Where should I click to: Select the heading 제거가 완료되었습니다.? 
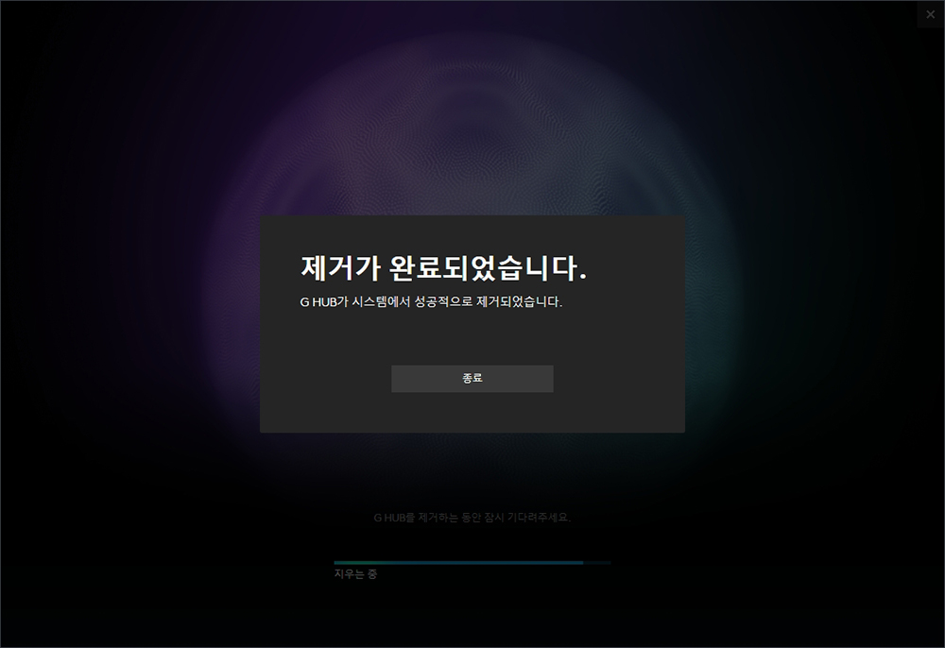click(443, 268)
